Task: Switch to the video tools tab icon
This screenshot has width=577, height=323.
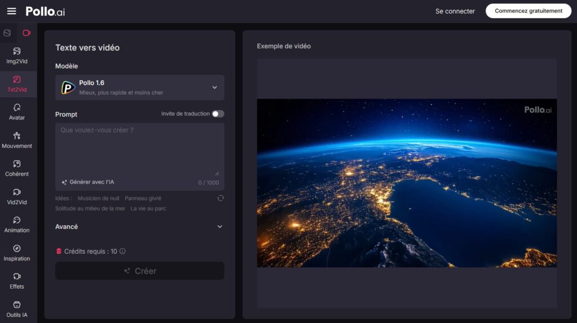Action: 26,33
